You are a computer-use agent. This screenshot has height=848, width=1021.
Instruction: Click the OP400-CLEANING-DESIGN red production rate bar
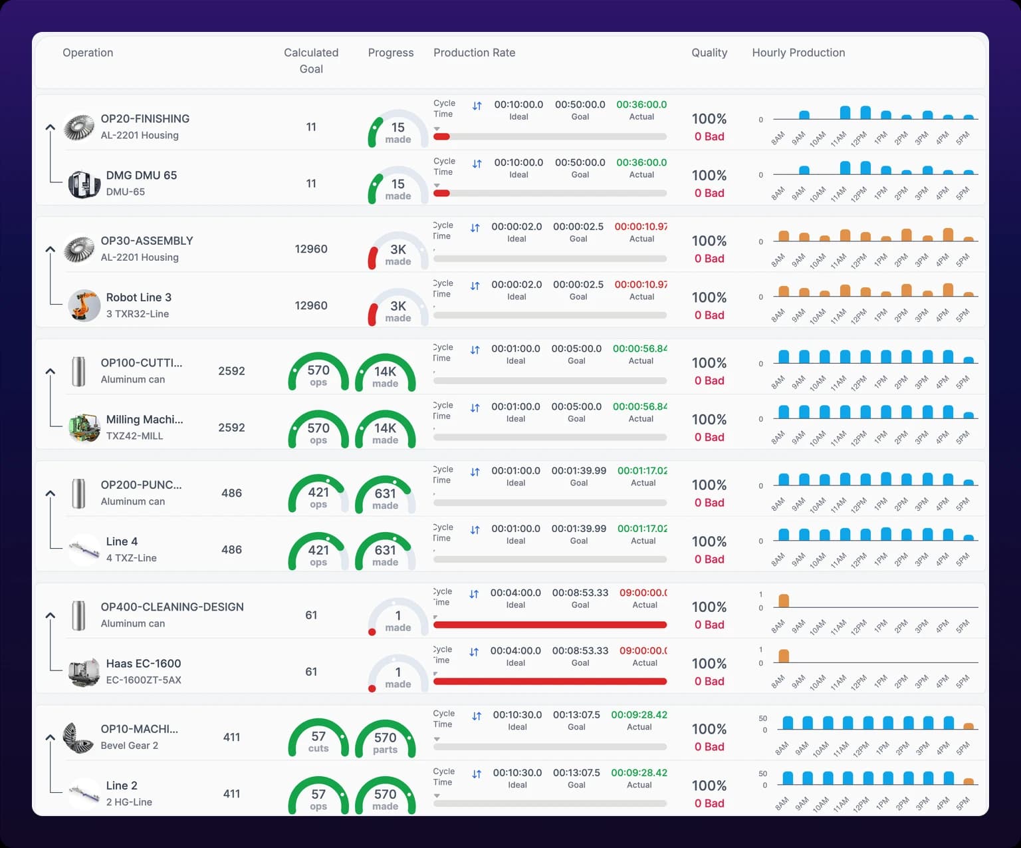point(550,625)
